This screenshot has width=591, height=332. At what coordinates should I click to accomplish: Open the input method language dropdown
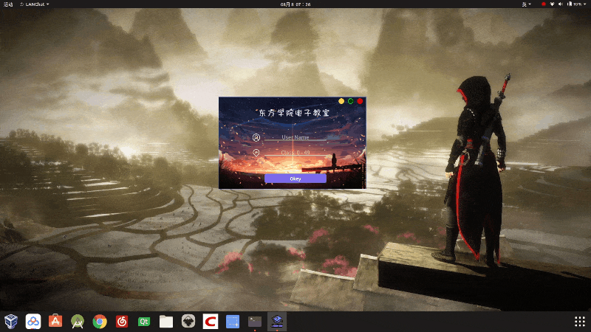[x=526, y=4]
